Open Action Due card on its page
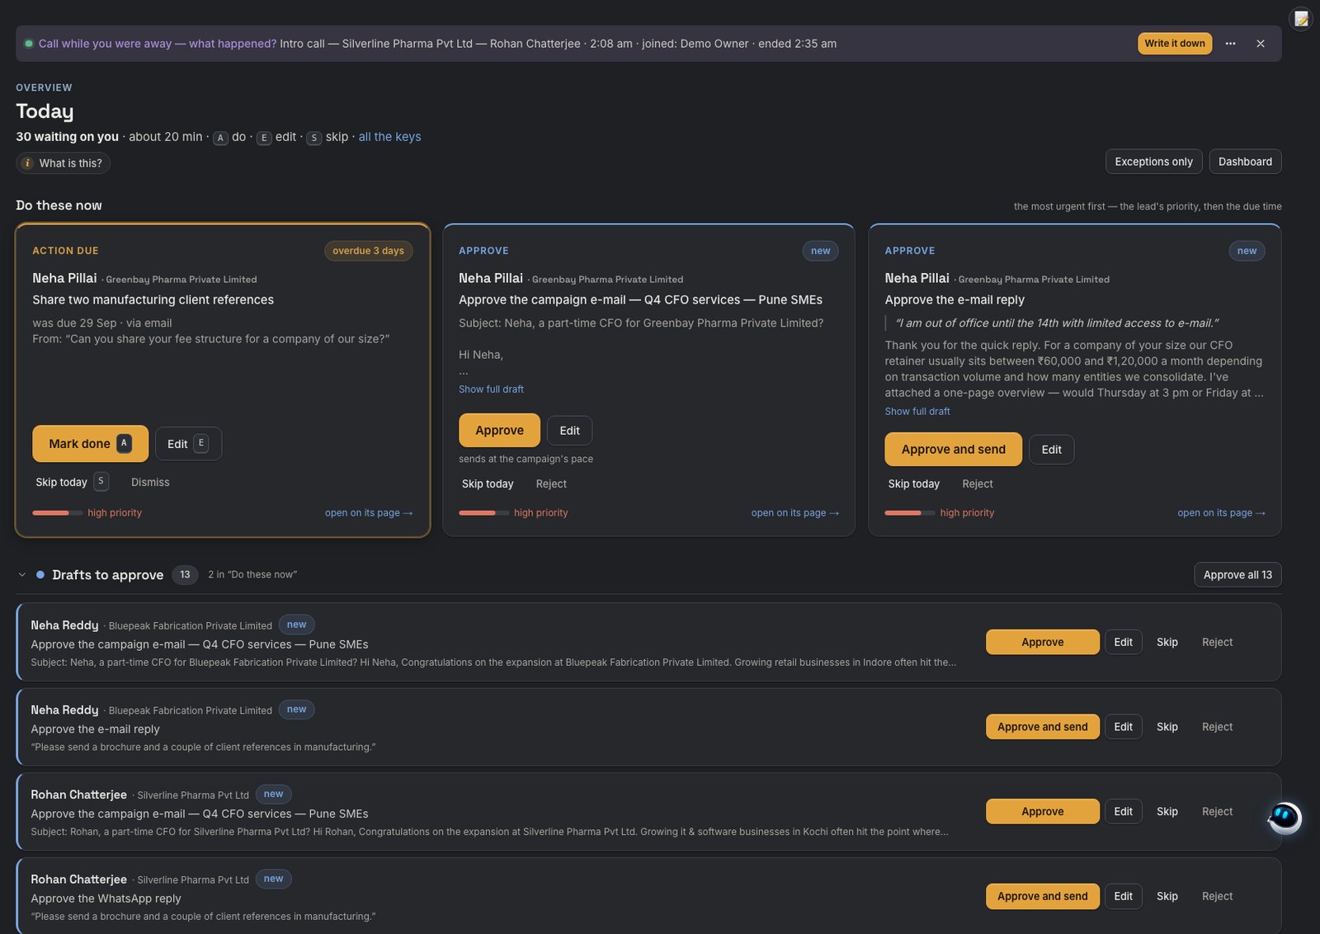This screenshot has width=1320, height=934. [x=369, y=513]
